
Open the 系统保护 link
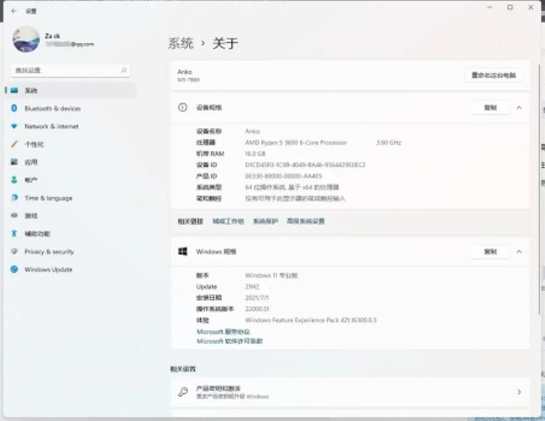pyautogui.click(x=266, y=221)
